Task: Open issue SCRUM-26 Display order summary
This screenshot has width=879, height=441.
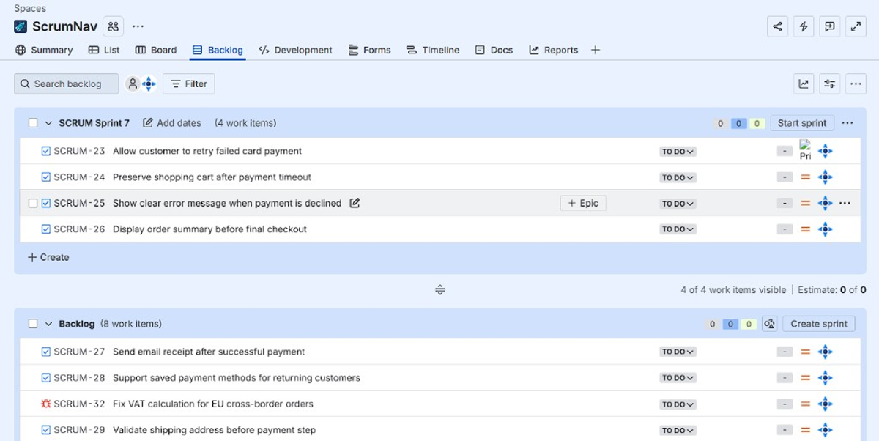Action: (x=209, y=229)
